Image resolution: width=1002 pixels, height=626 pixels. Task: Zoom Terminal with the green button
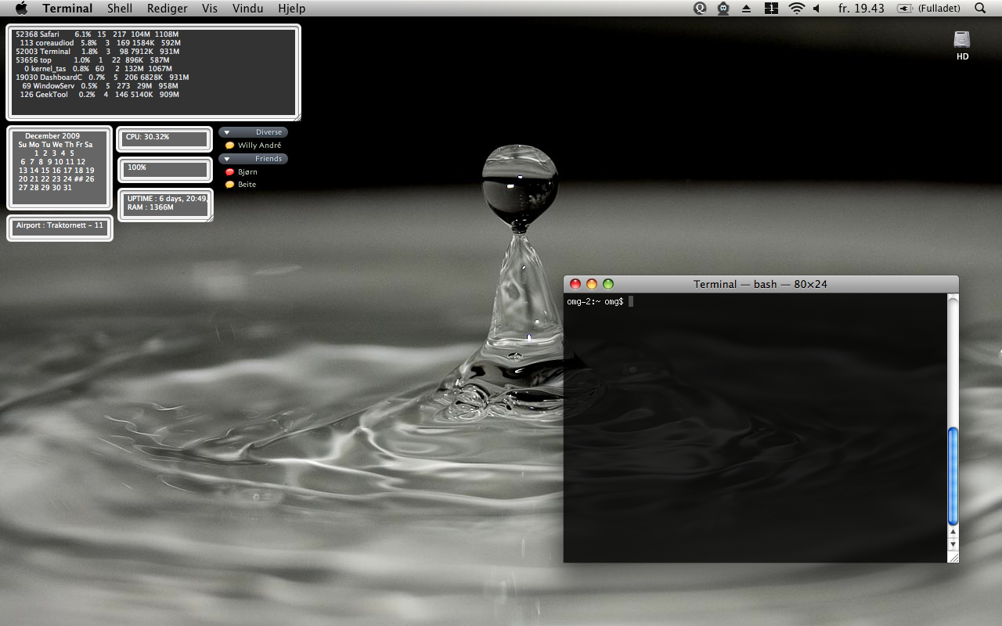pos(608,284)
